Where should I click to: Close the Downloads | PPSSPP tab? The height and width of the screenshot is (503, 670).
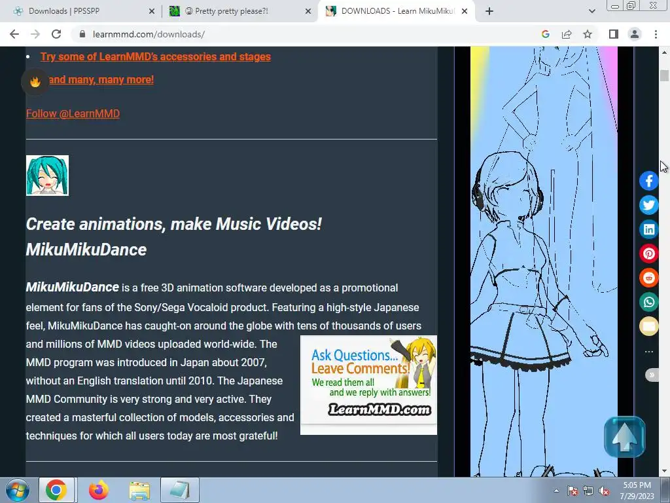click(x=152, y=12)
